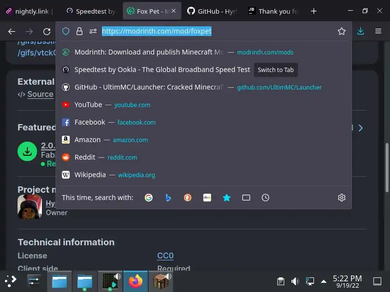Open the first file manager in taskbar
The height and width of the screenshot is (292, 390).
[x=59, y=281]
